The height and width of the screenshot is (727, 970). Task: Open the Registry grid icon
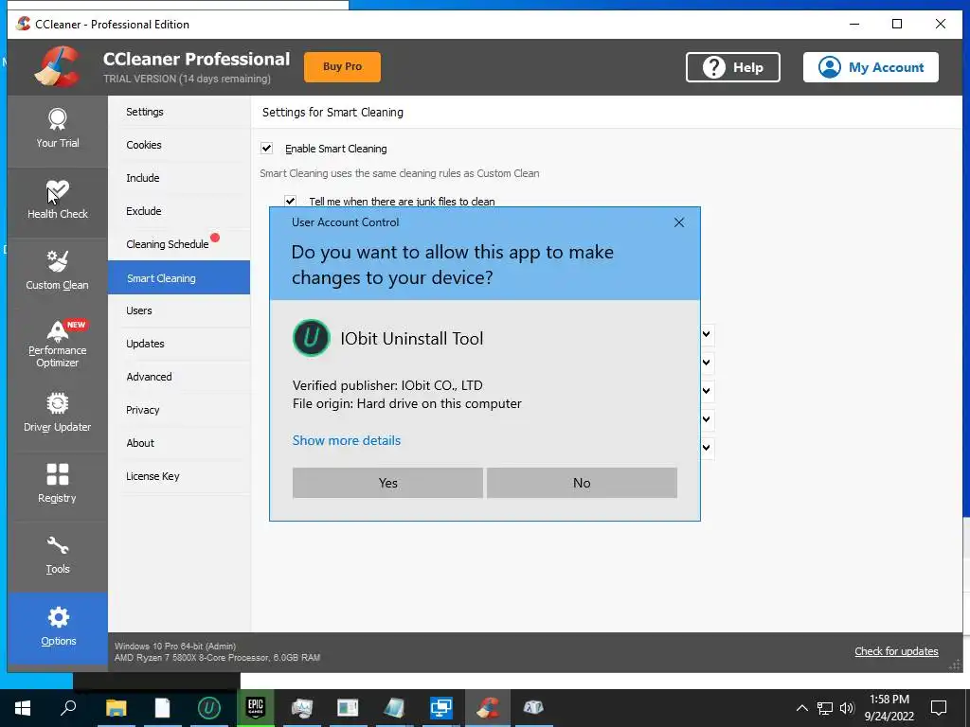(58, 475)
